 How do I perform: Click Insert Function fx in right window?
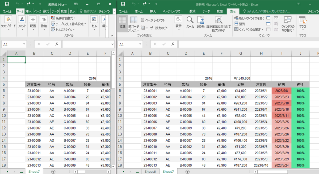click(173, 44)
